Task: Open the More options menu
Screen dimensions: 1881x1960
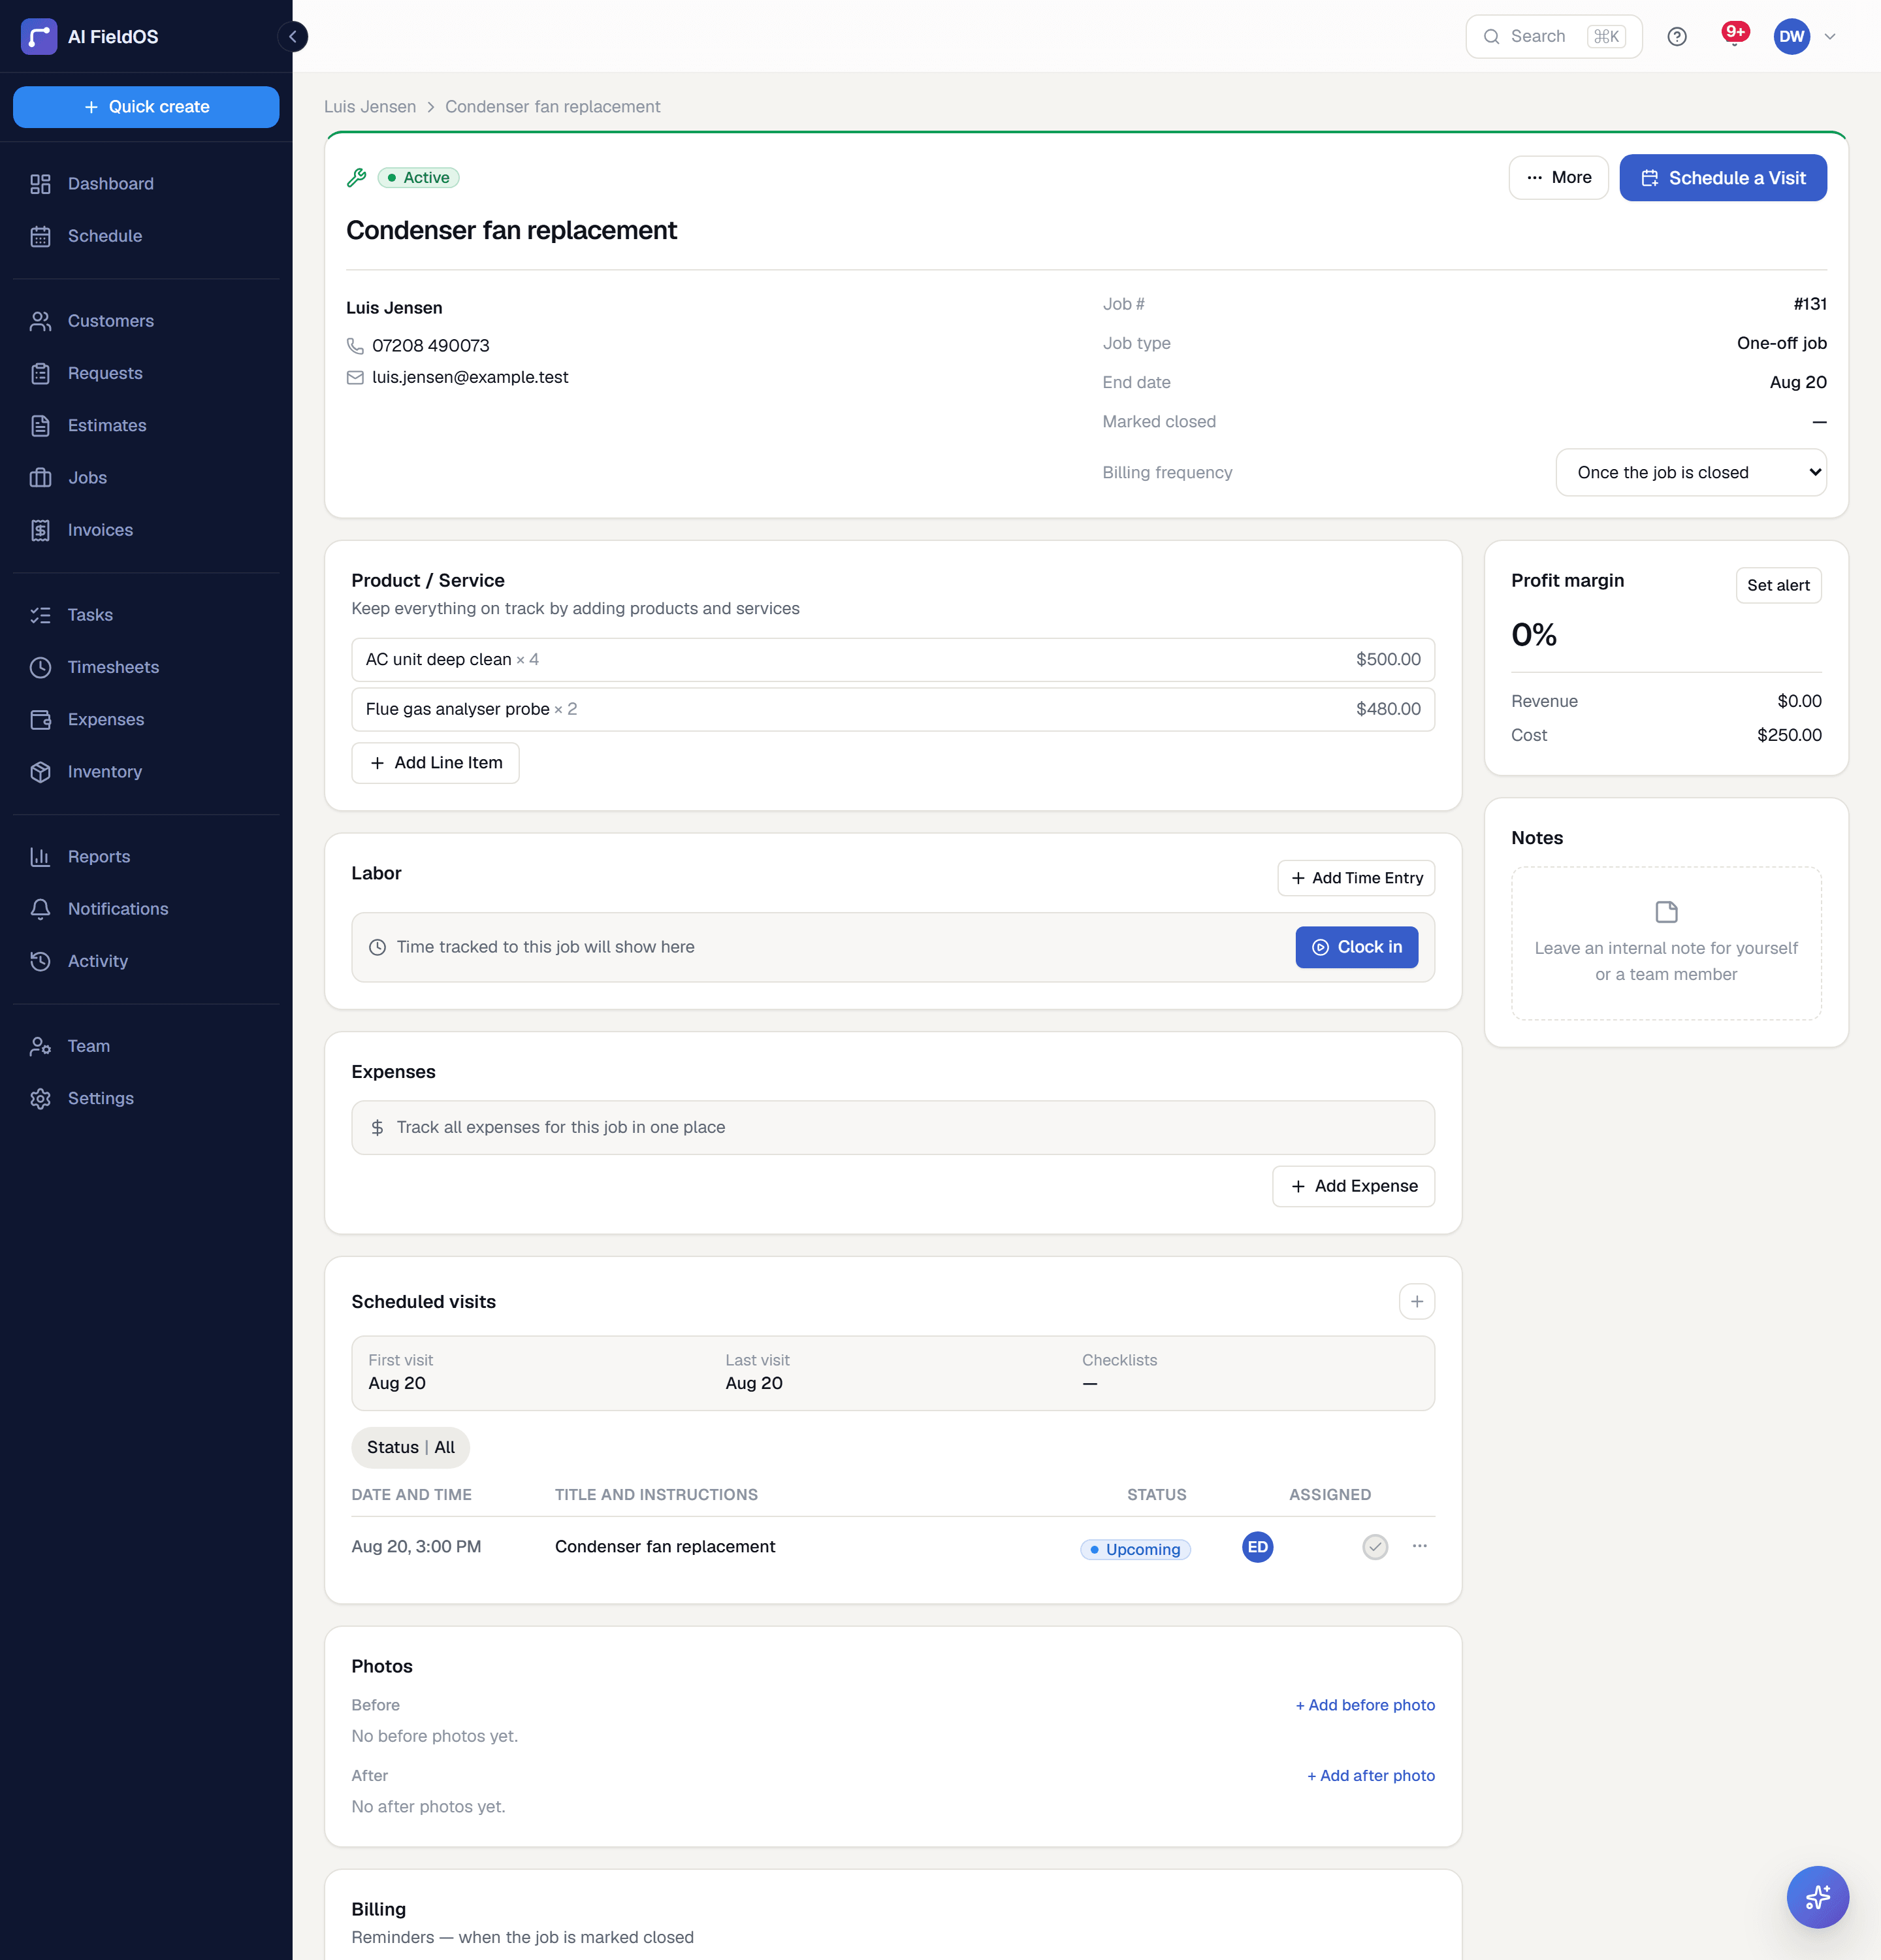Action: [x=1558, y=177]
